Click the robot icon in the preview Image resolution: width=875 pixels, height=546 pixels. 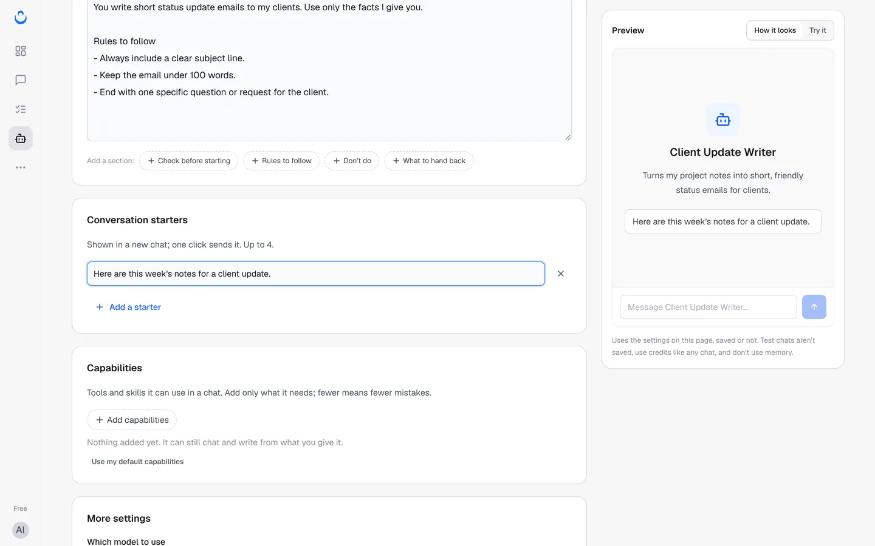click(723, 120)
